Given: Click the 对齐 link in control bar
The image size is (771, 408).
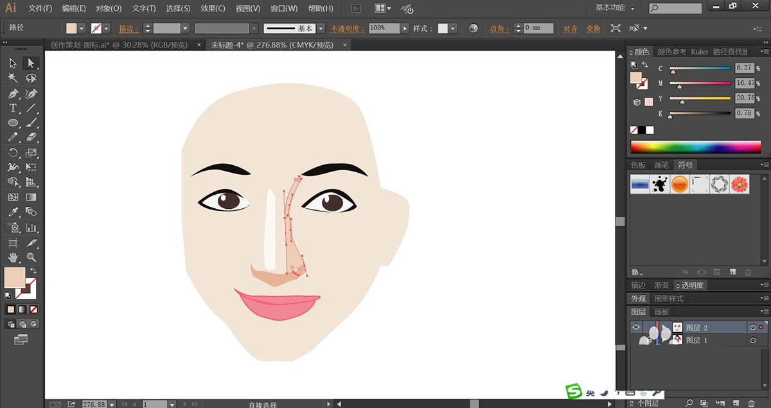Looking at the screenshot, I should click(570, 28).
